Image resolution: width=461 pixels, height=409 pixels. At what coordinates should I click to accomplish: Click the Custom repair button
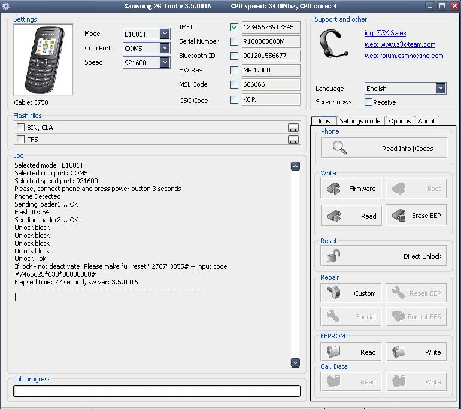(x=351, y=293)
